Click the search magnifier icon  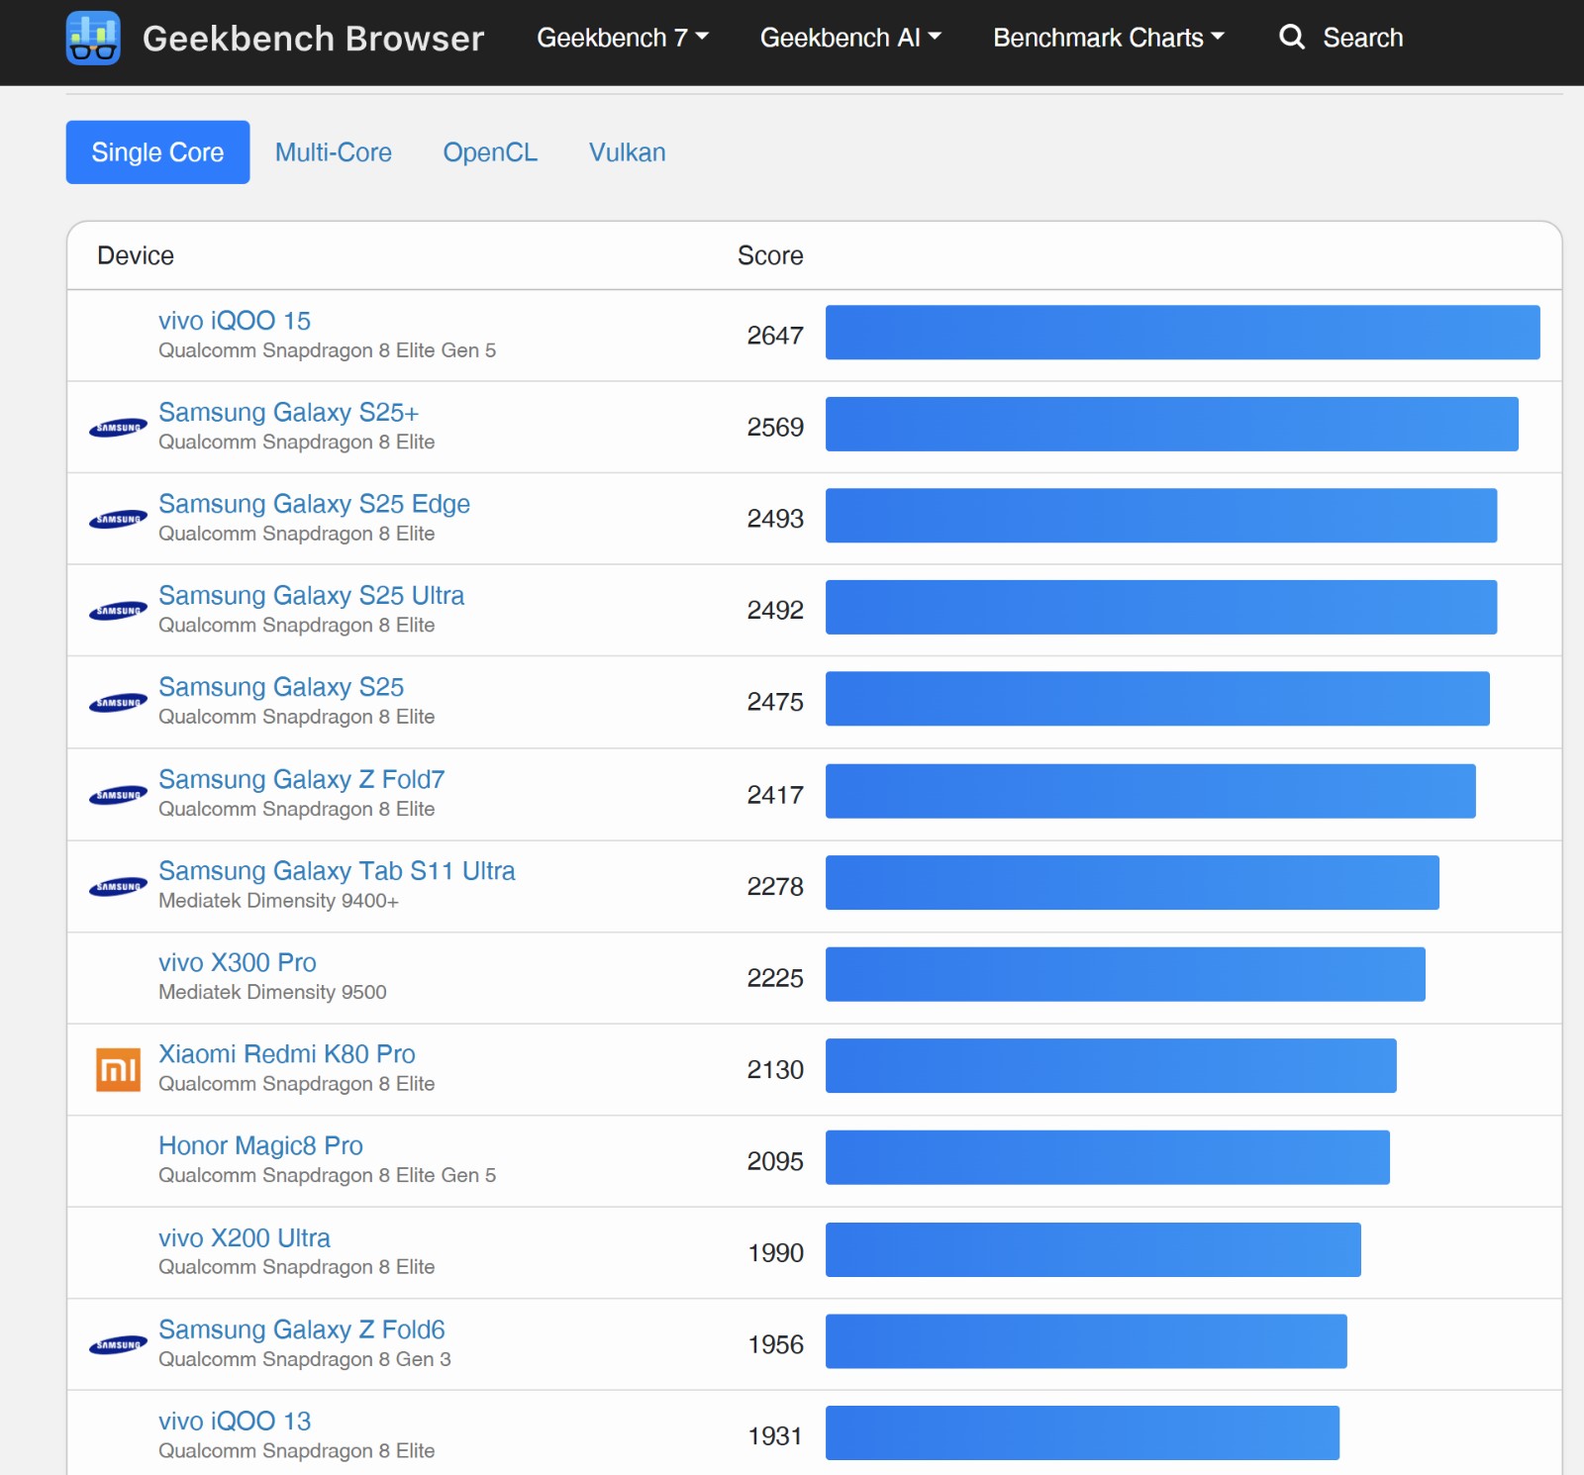1291,37
